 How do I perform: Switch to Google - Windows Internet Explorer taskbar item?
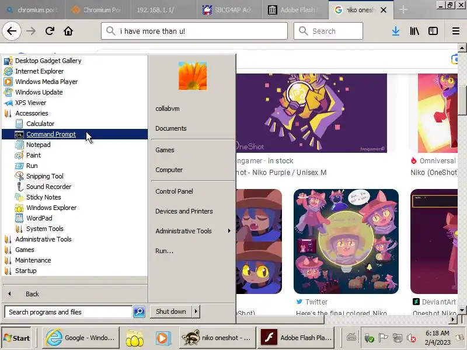click(81, 338)
